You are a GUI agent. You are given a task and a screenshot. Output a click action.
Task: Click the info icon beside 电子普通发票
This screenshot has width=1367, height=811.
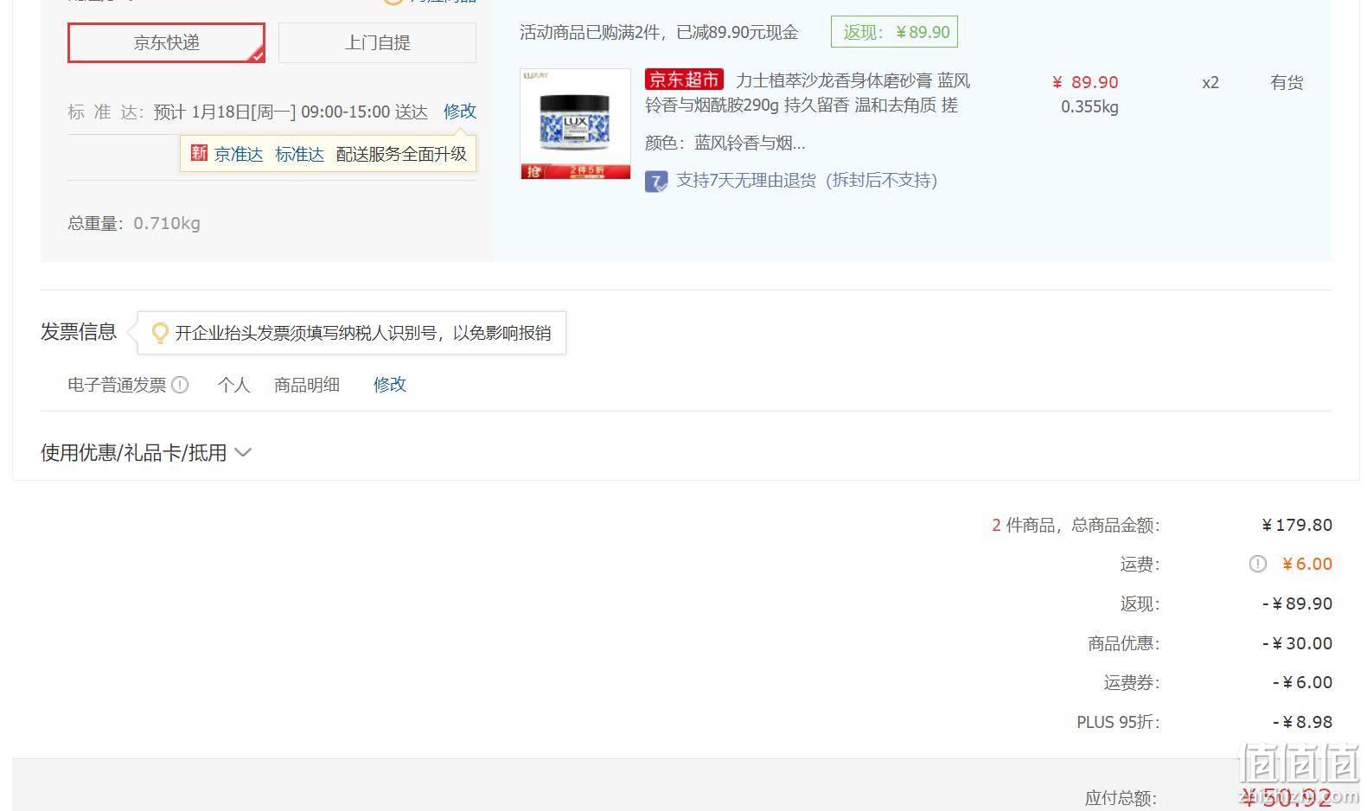[180, 385]
